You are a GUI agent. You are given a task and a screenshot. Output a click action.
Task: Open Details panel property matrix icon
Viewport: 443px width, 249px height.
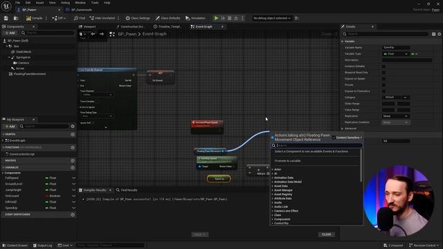pos(433,34)
